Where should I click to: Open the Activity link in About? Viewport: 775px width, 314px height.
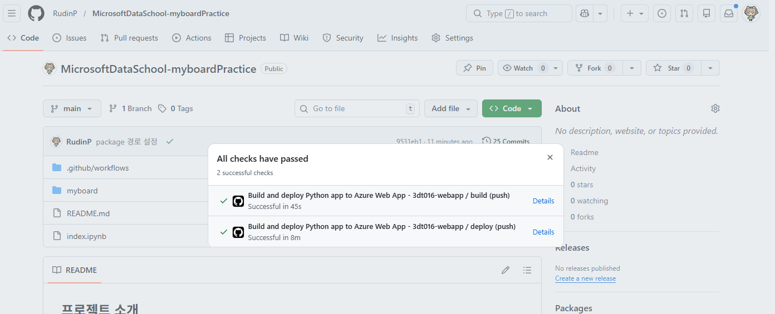pos(583,168)
